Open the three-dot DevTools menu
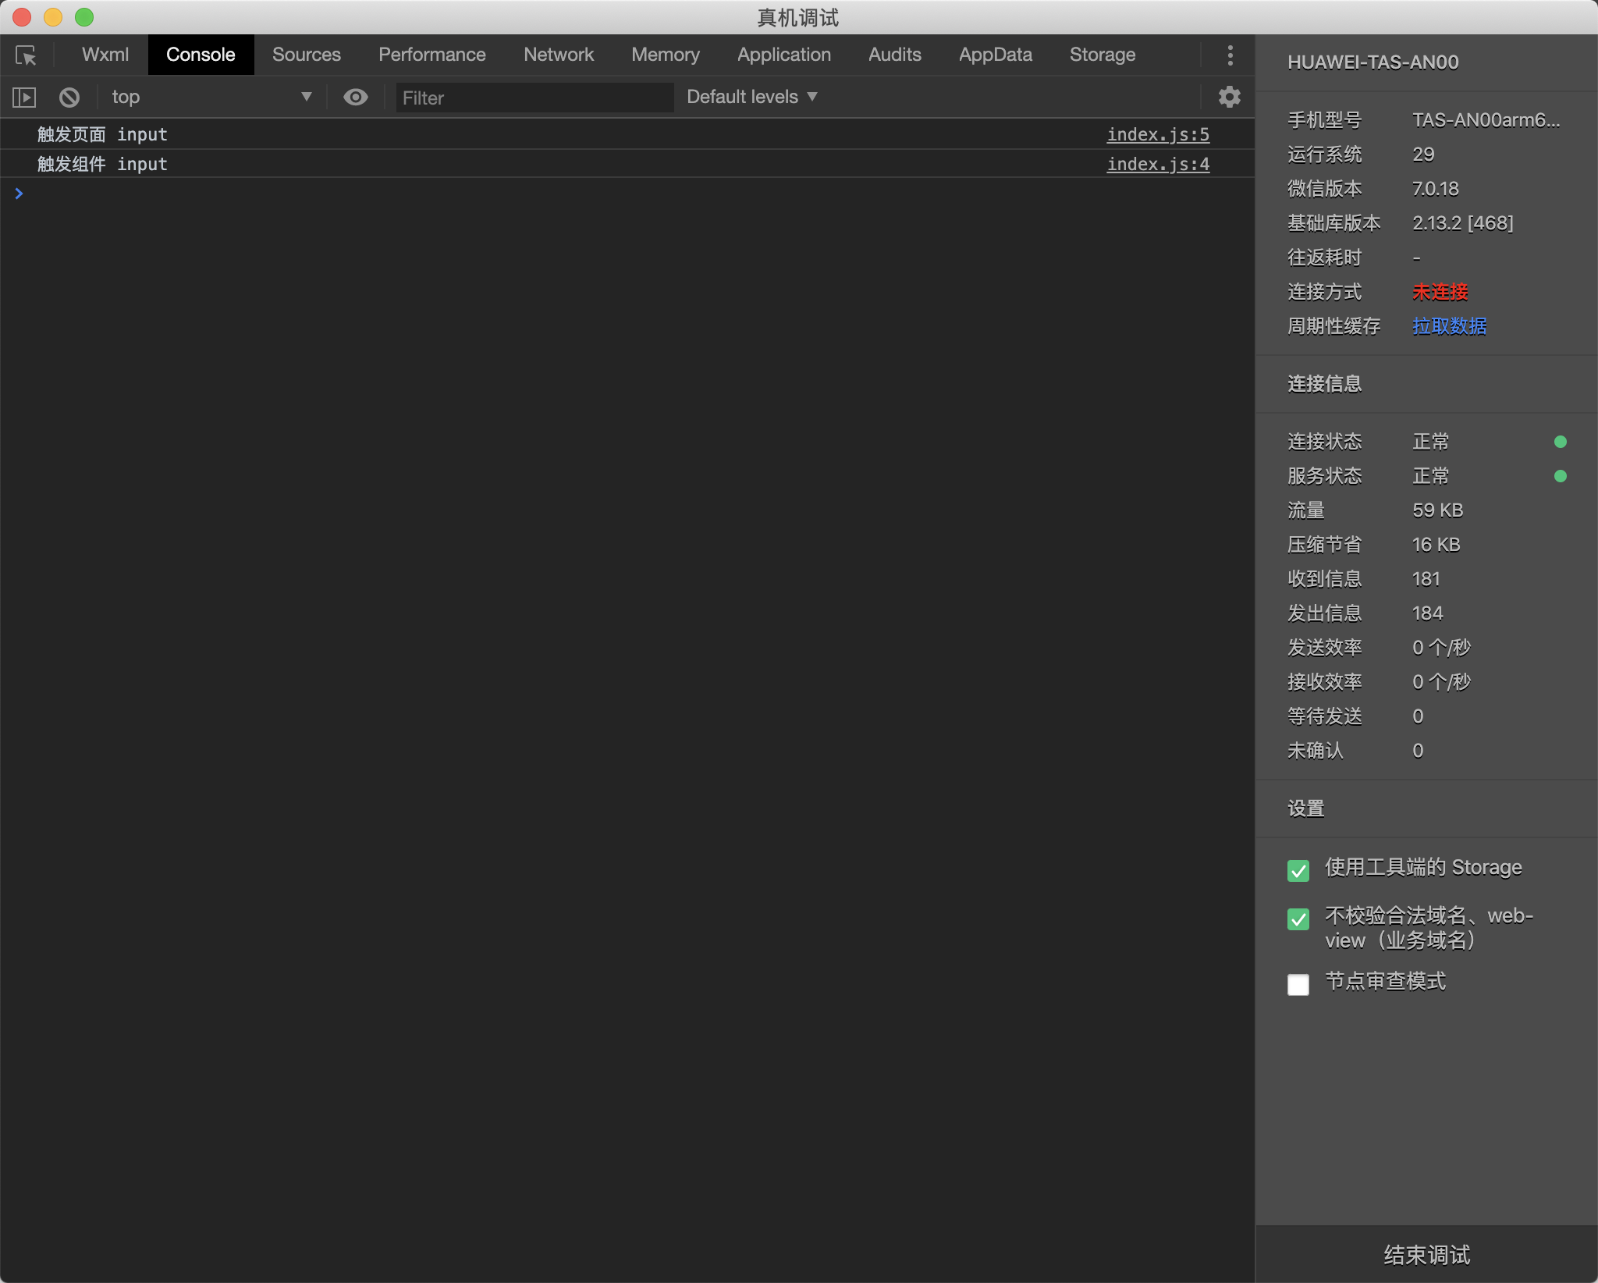 pos(1230,55)
